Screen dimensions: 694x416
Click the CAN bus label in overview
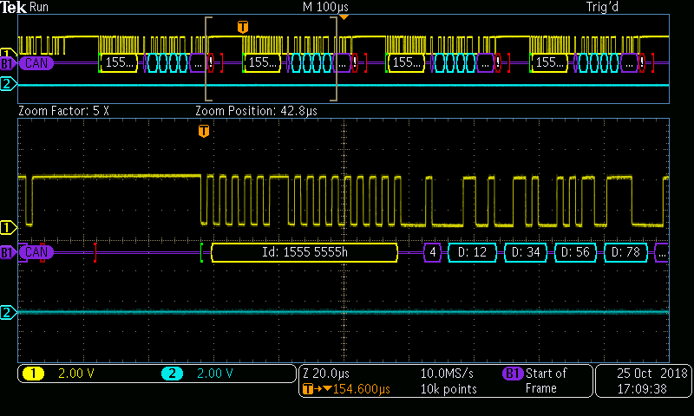click(36, 63)
